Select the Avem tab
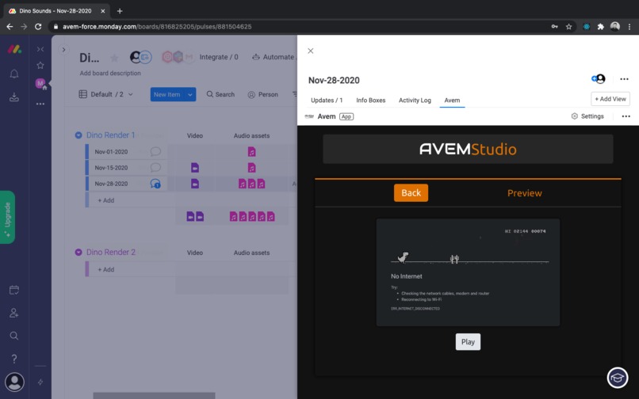Image resolution: width=639 pixels, height=399 pixels. tap(452, 101)
